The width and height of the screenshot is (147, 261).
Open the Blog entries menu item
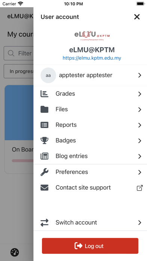(x=90, y=156)
